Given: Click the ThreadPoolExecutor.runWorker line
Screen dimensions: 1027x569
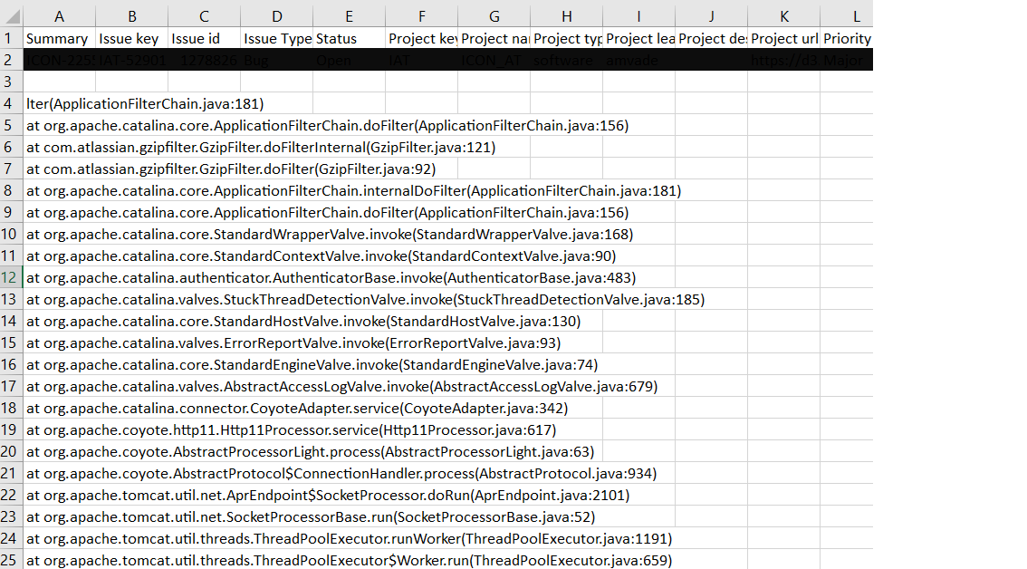Looking at the screenshot, I should click(x=349, y=538).
